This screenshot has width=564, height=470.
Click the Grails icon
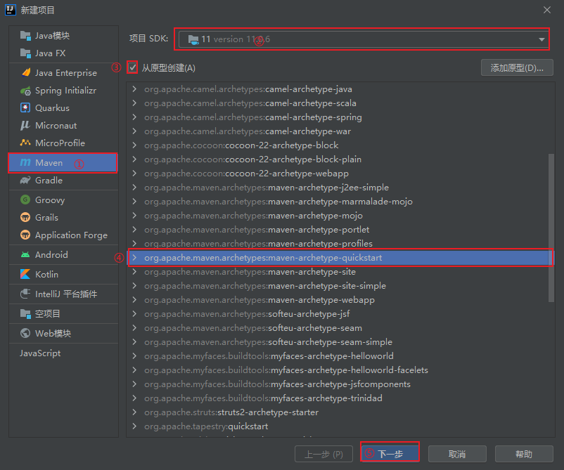(25, 217)
